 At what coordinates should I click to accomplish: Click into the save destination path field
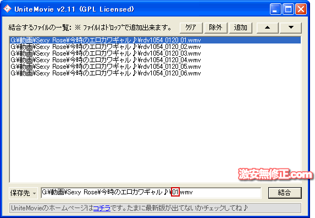click(151, 193)
